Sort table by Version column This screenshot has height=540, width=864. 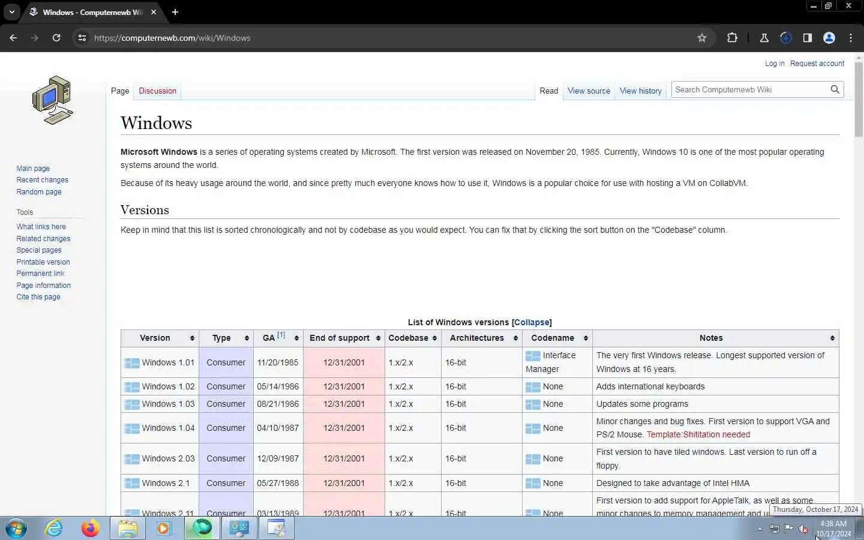pos(192,338)
